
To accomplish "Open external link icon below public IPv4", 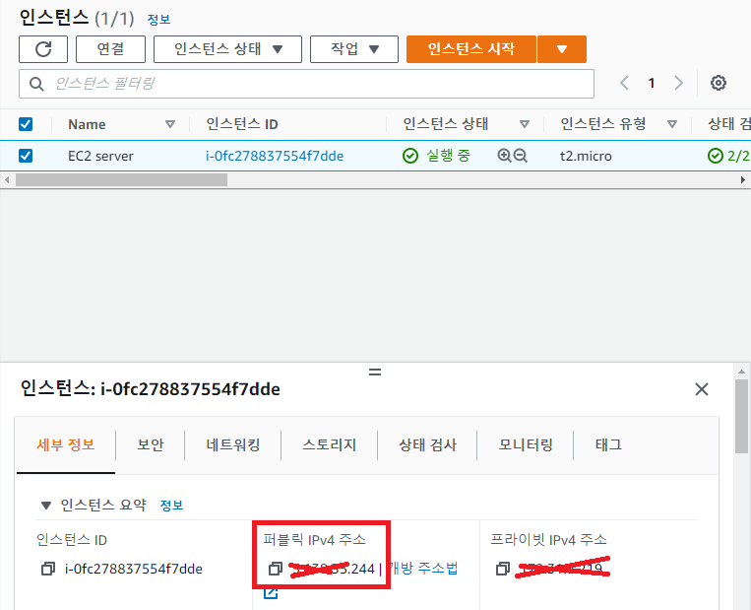I will 271,593.
